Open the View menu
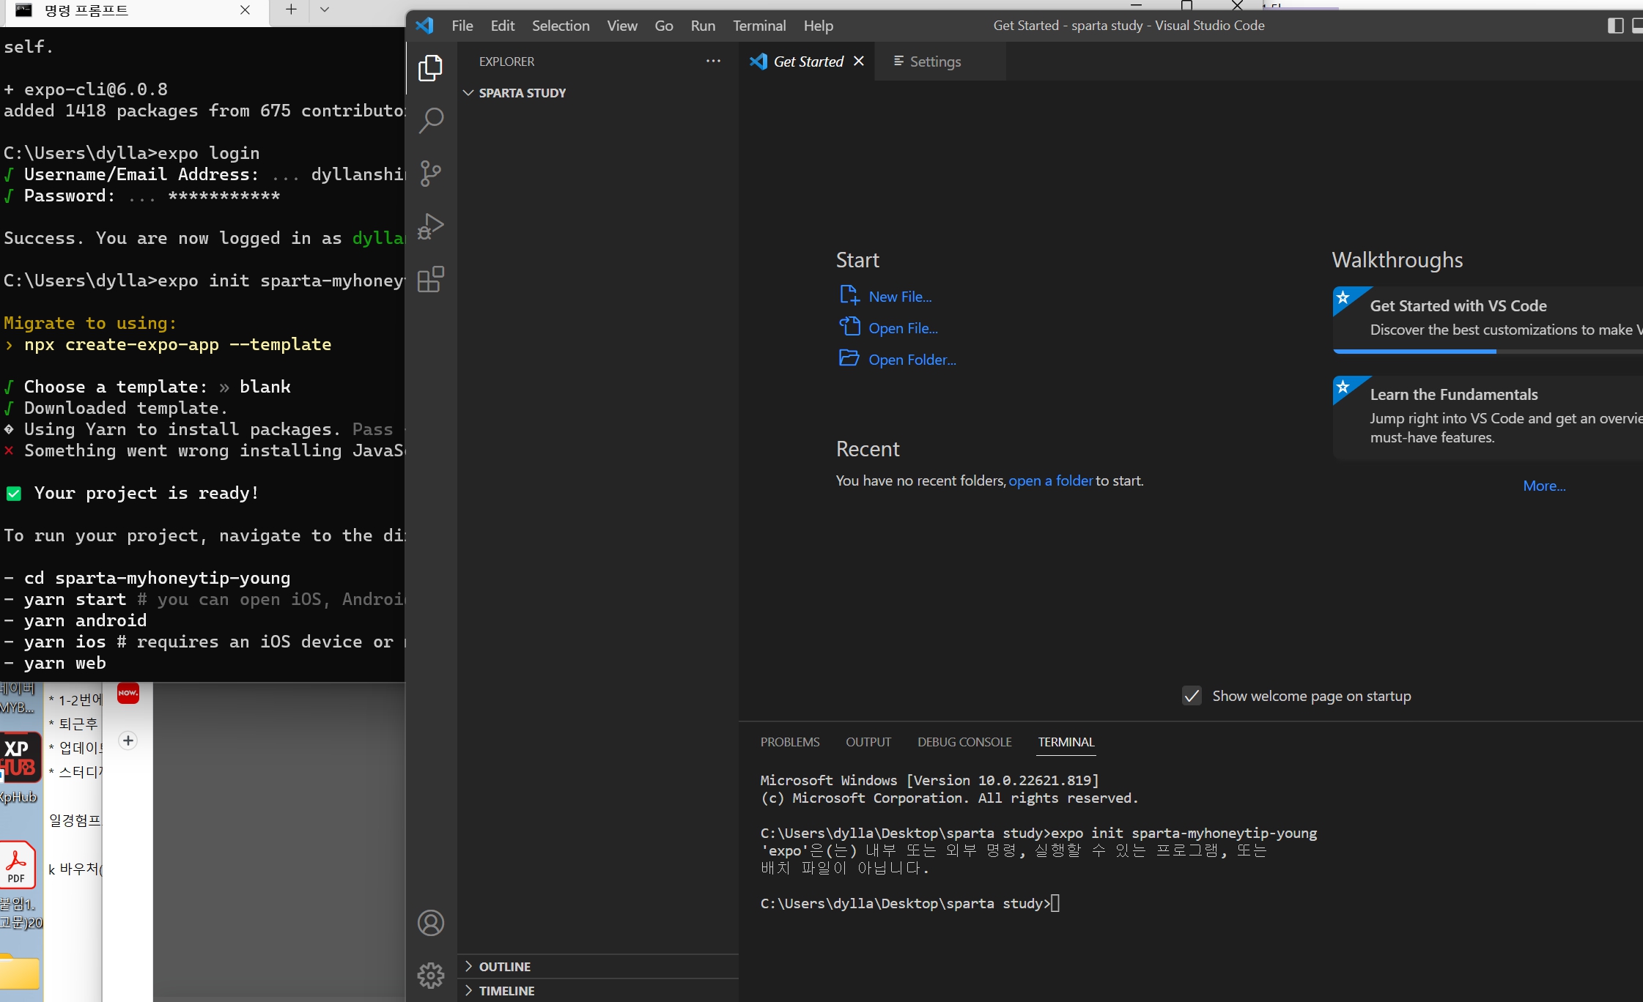Viewport: 1643px width, 1002px height. point(622,26)
